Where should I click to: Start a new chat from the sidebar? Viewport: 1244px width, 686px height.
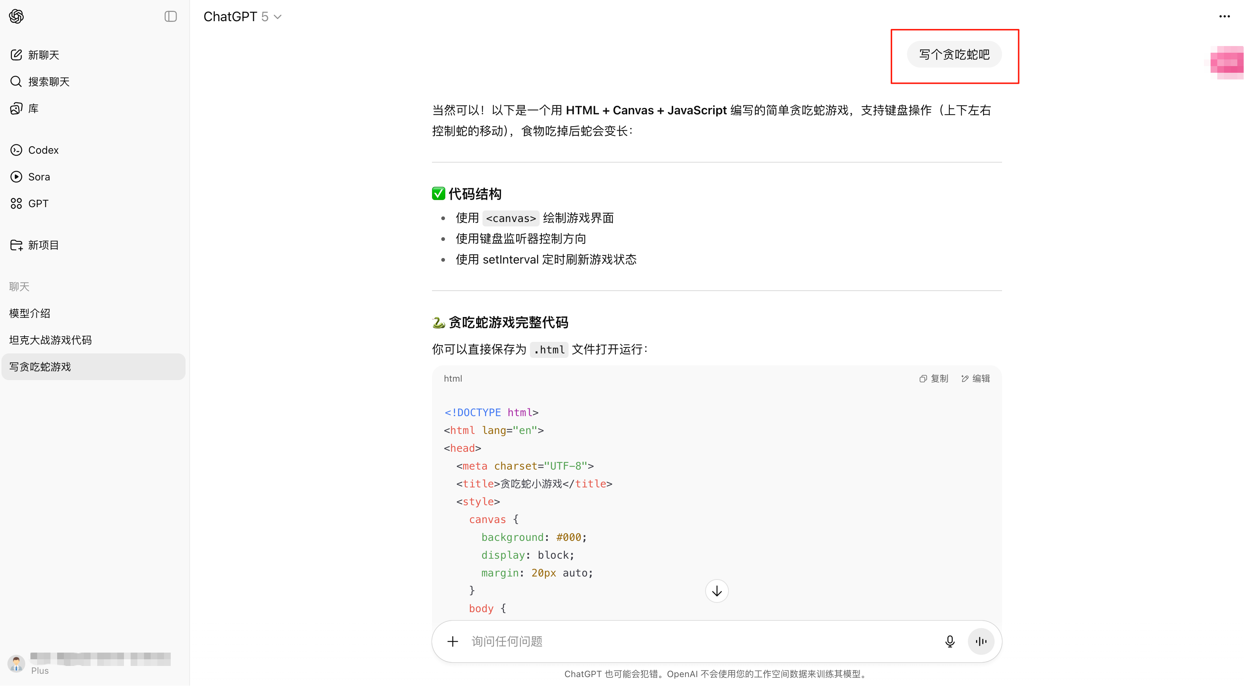(x=43, y=55)
